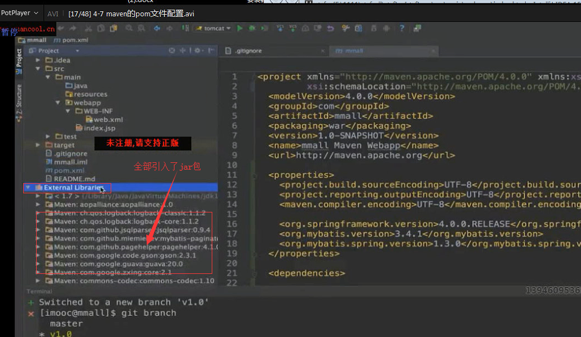581x337 pixels.
Task: Close the .gitignore editor tab
Action: 323,51
